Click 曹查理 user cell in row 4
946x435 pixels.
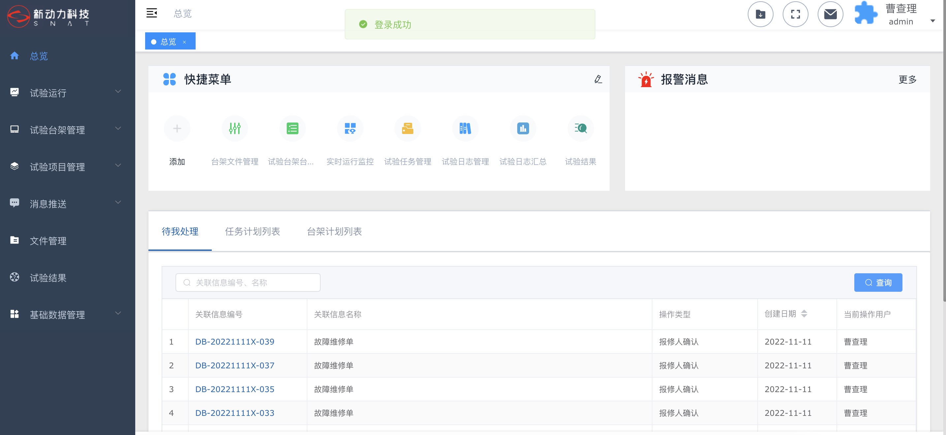[856, 413]
